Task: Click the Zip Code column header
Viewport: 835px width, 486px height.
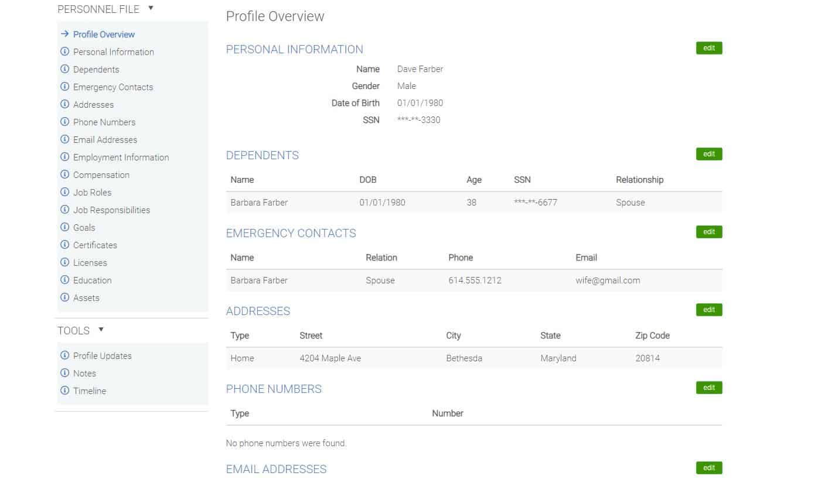Action: [652, 336]
